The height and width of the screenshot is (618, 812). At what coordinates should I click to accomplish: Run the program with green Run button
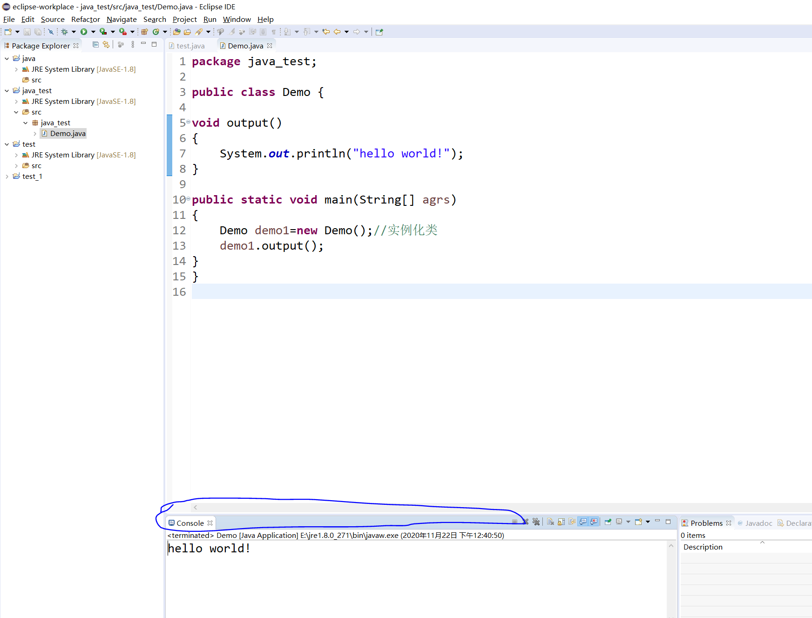point(84,32)
